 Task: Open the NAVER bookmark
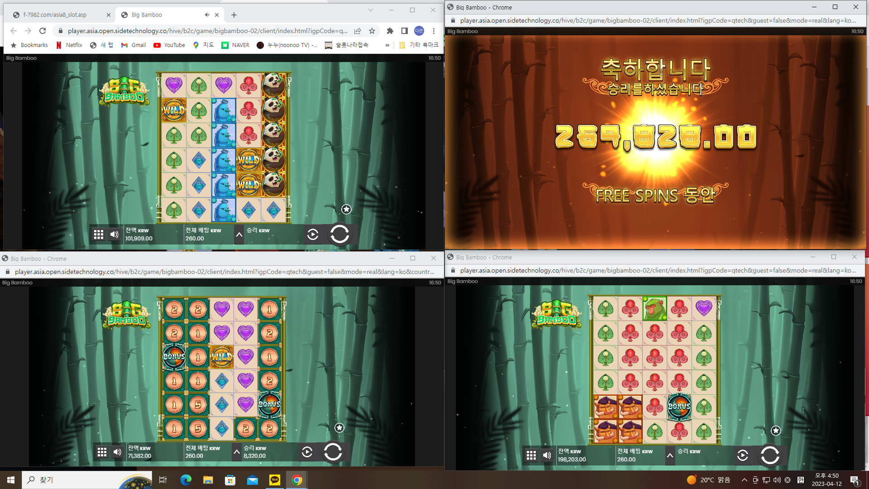[x=235, y=45]
